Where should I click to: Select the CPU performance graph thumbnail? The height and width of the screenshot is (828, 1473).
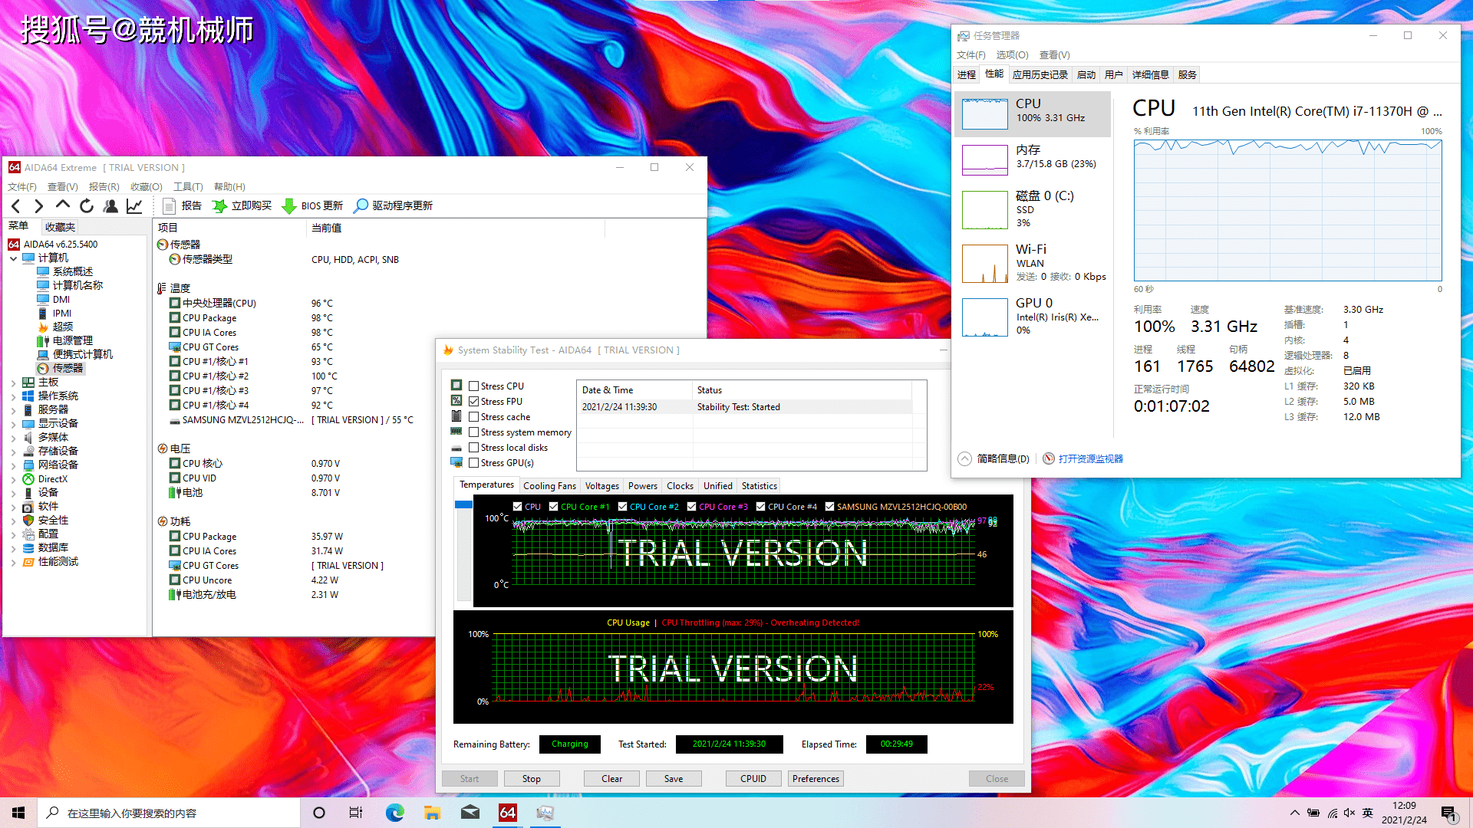pyautogui.click(x=984, y=114)
